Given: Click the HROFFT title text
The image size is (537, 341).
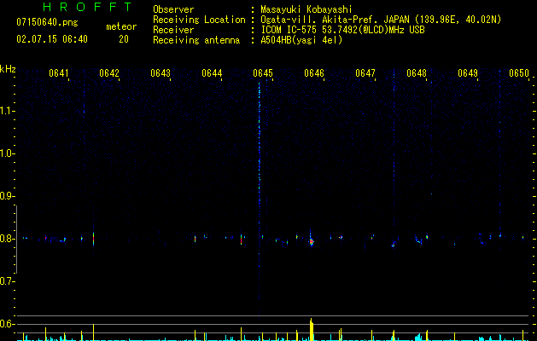Looking at the screenshot, I should click(88, 7).
